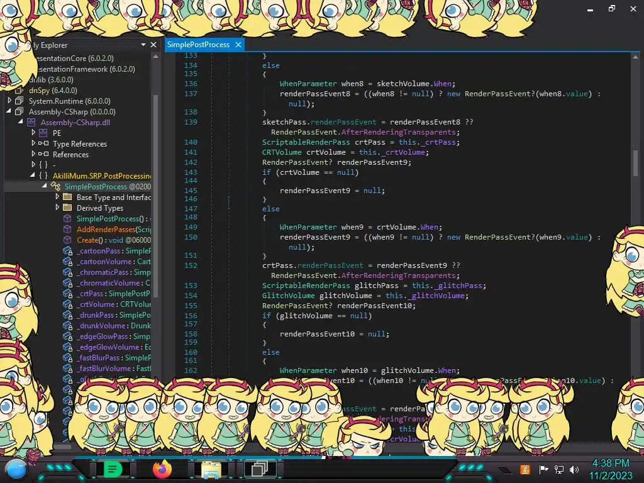Screen dimensions: 644x483
Task: Expand the References node
Action: [x=33, y=154]
